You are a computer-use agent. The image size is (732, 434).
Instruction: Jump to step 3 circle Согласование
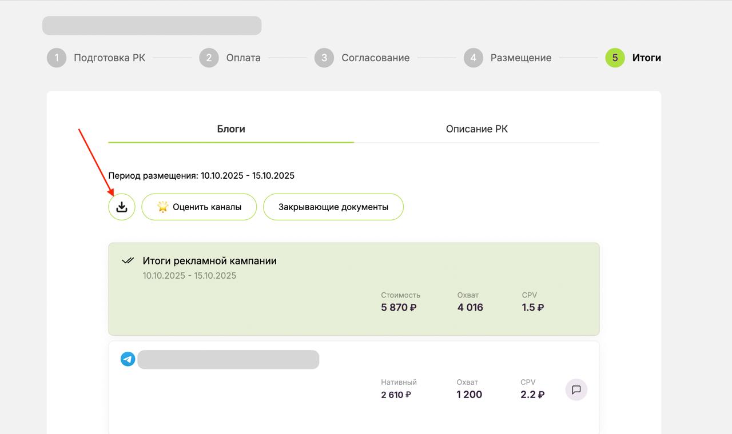pyautogui.click(x=324, y=58)
